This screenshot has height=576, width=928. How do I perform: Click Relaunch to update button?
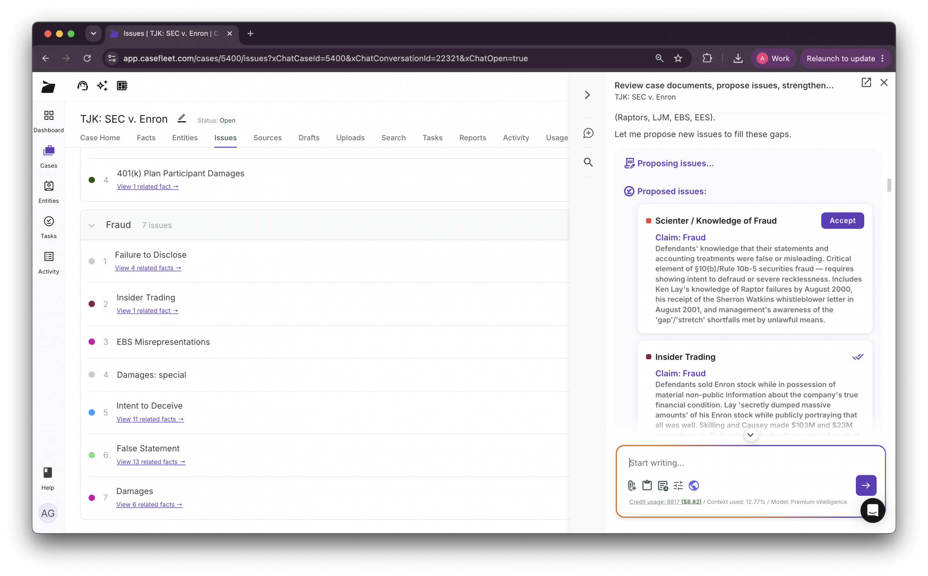840,58
